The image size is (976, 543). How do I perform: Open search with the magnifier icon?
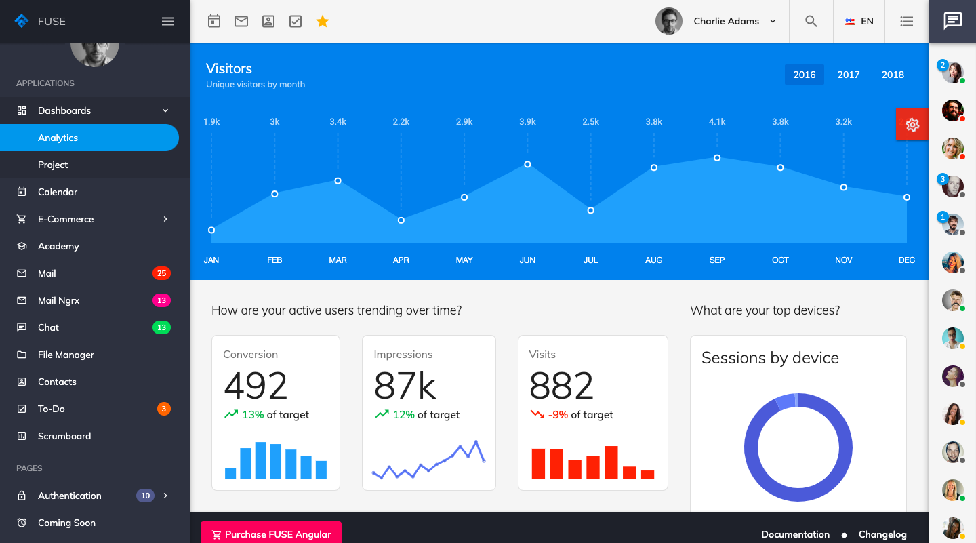click(811, 22)
